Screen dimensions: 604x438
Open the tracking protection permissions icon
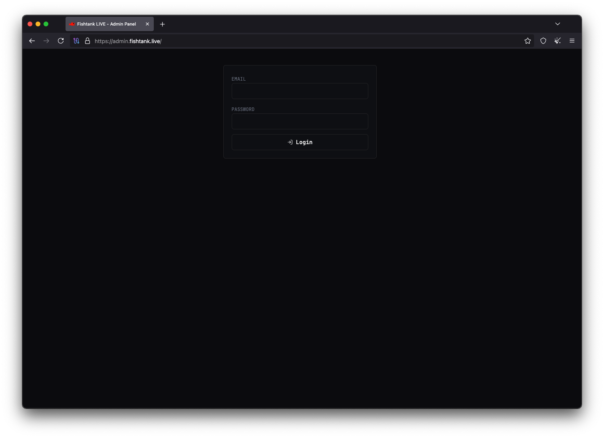pos(76,41)
